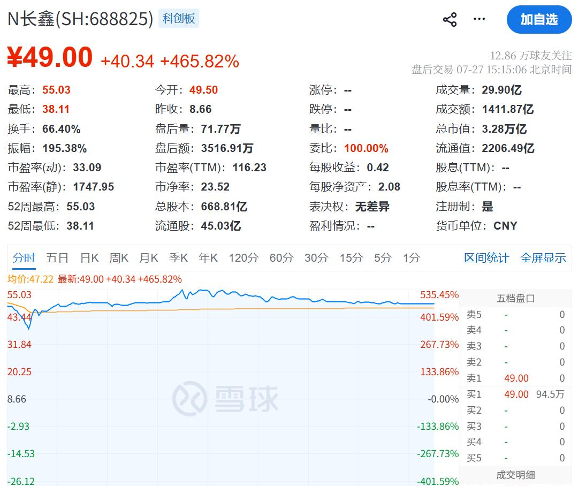Click the 成交额 value 1411.87亿
Viewport: 578px width, 486px height.
[x=508, y=109]
